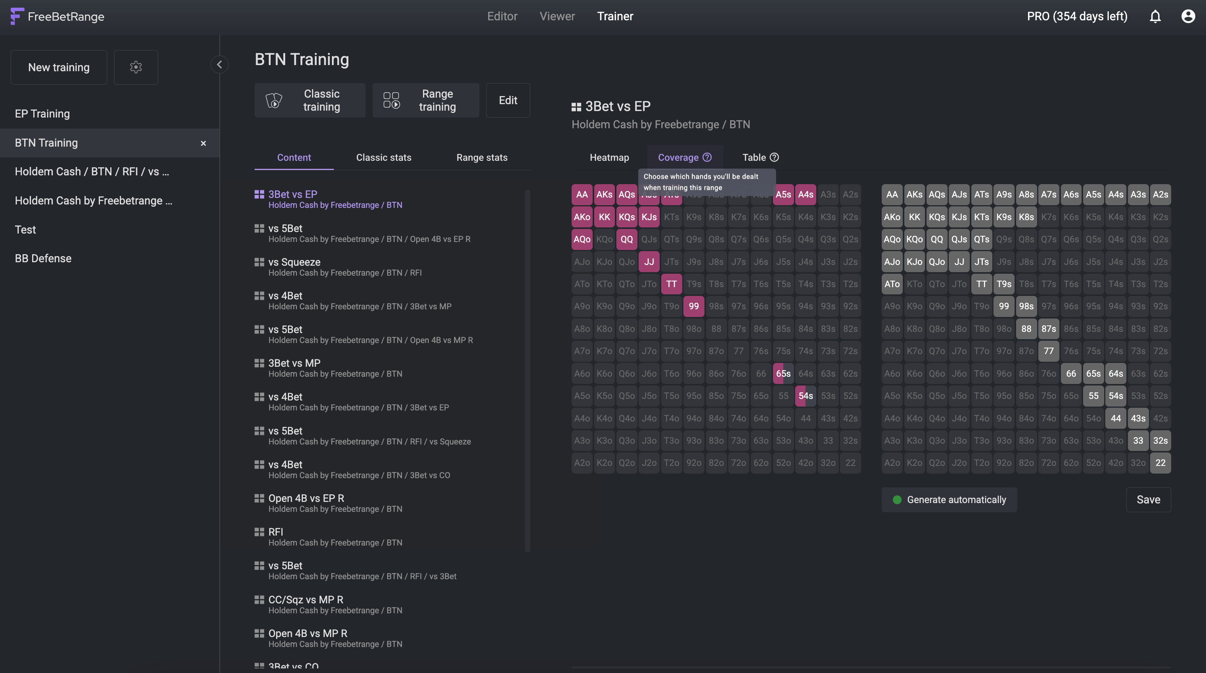Click grid icon of Open 4B vs MP R row

point(259,633)
